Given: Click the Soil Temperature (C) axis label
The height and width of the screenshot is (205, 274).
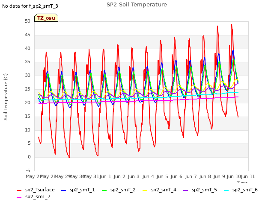Looking at the screenshot, I should (x=6, y=97).
